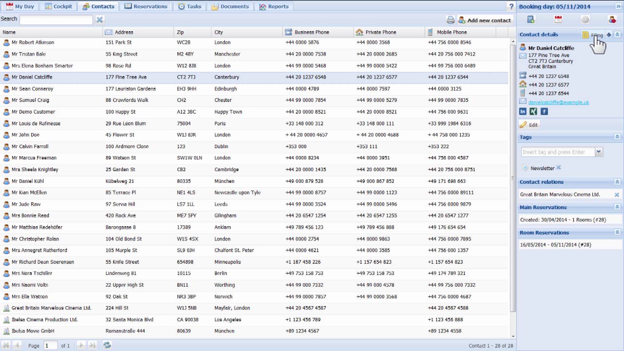The width and height of the screenshot is (624, 351).
Task: Go to the Tasks tab
Action: coord(189,6)
